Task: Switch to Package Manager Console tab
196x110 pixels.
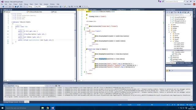Action: click(11, 102)
